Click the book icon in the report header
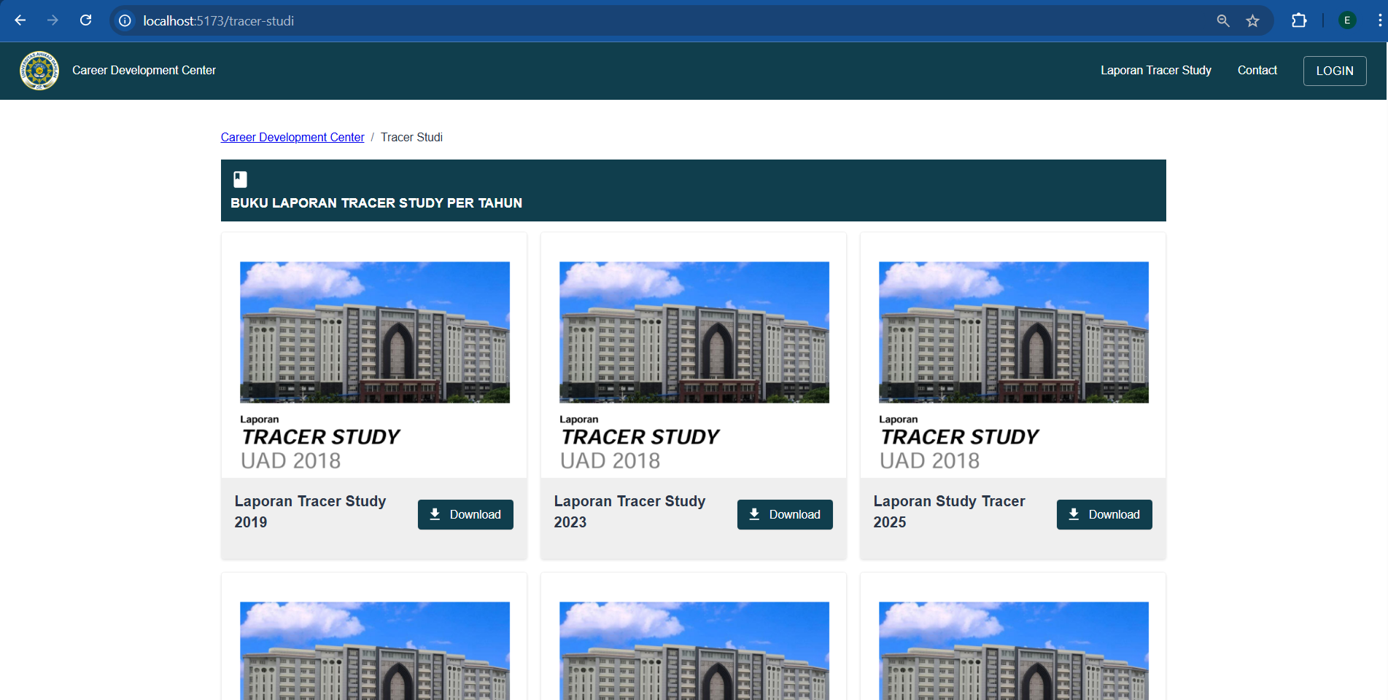Image resolution: width=1388 pixels, height=700 pixels. 240,179
